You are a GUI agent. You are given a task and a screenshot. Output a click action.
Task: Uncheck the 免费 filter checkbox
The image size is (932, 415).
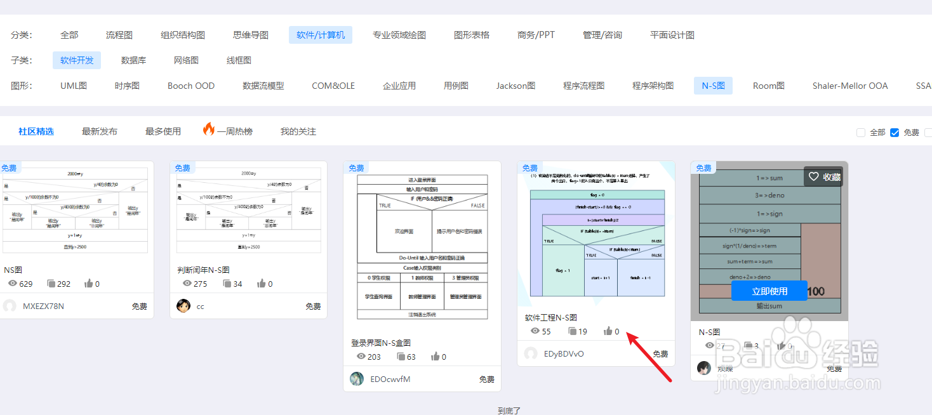[x=895, y=133]
